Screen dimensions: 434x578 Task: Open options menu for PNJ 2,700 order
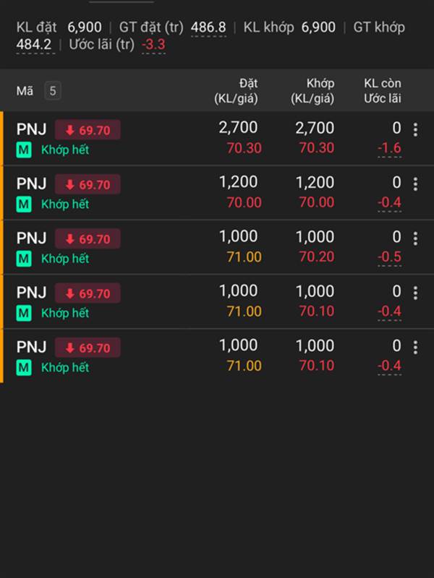pos(415,130)
